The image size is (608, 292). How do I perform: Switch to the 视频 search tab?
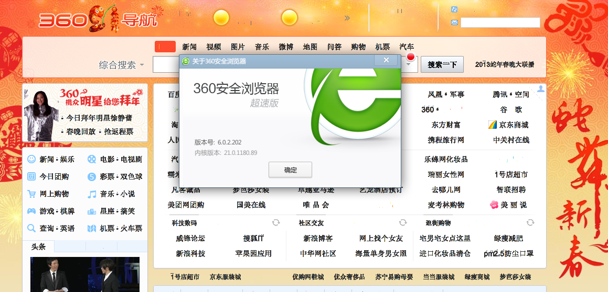(x=214, y=47)
